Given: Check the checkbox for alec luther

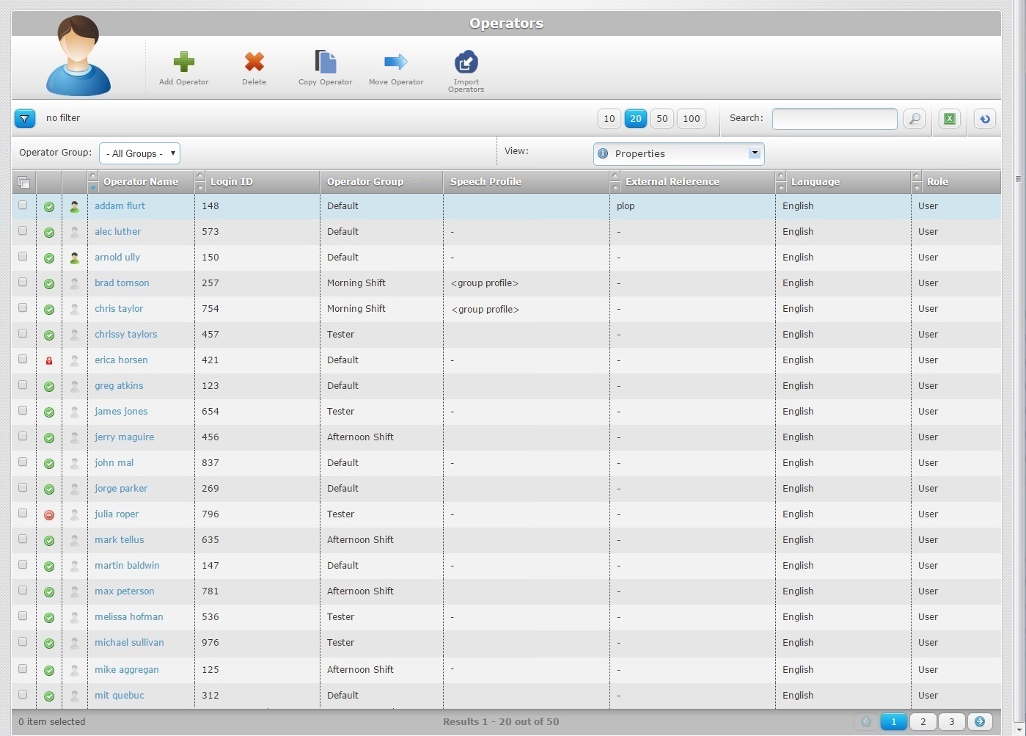Looking at the screenshot, I should pos(23,231).
